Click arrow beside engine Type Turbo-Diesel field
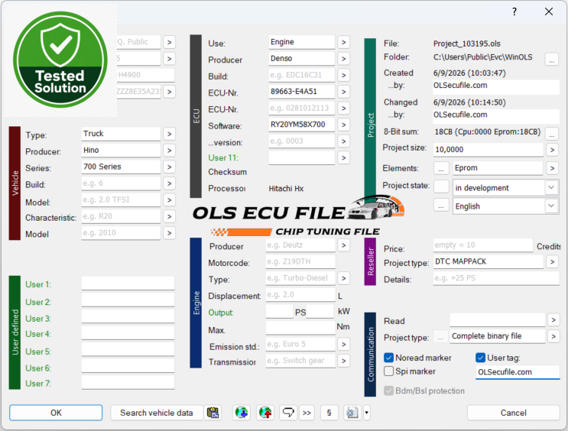The width and height of the screenshot is (568, 431). coord(343,278)
